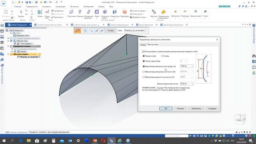
Task: Click the Имя feature name input field
Action: [x=135, y=30]
